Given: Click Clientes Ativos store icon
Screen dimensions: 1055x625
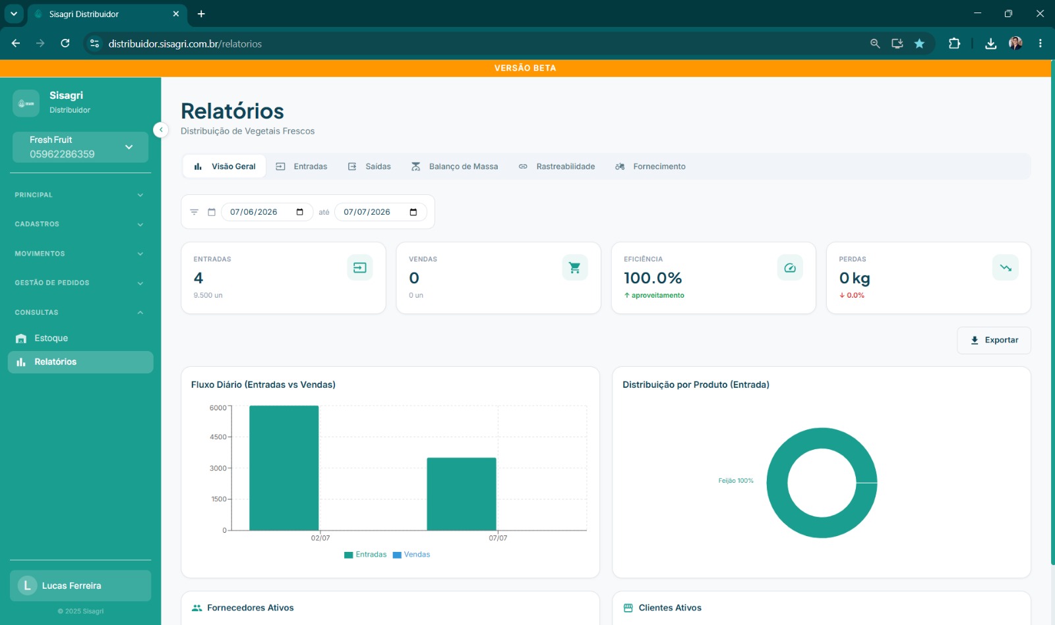Looking at the screenshot, I should (628, 608).
